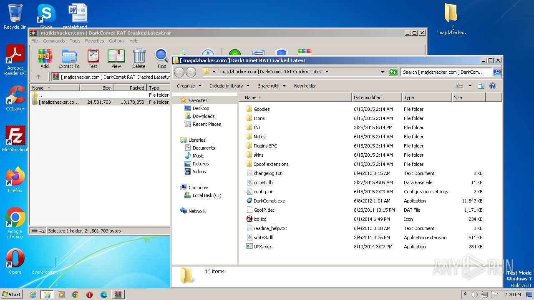Open WinRAR Options menu
This screenshot has width=534, height=300.
coord(117,41)
